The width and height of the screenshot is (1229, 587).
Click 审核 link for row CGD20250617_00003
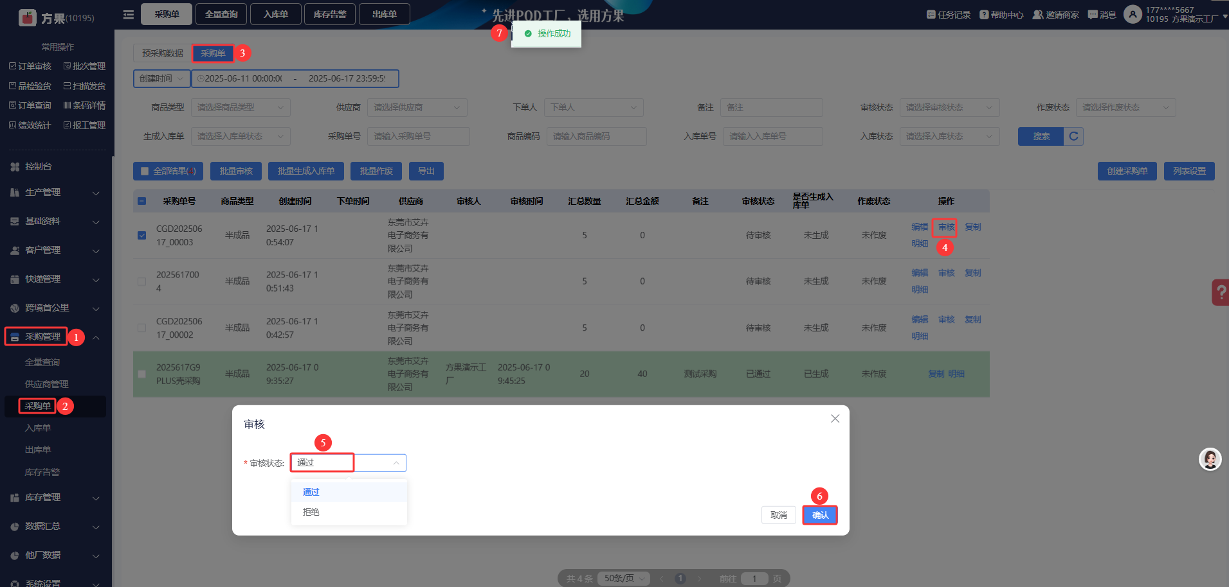(x=946, y=227)
